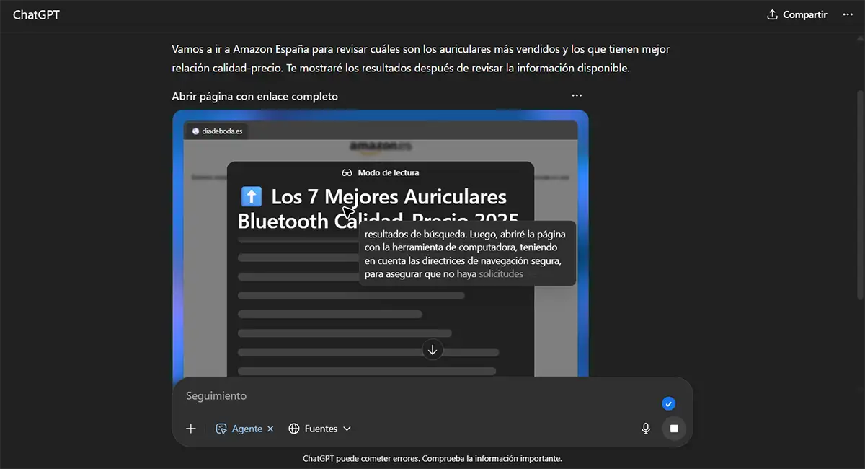Click the blue checkmark badge
Viewport: 865px width, 469px height.
(x=668, y=403)
